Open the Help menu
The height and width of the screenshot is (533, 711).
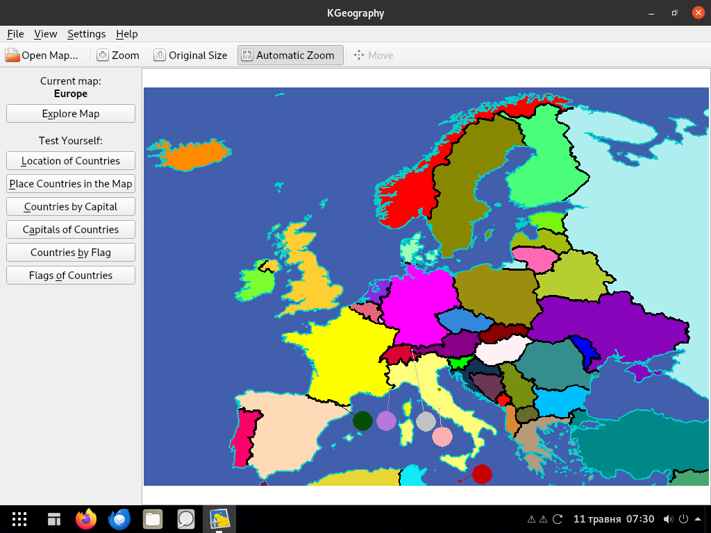click(126, 34)
